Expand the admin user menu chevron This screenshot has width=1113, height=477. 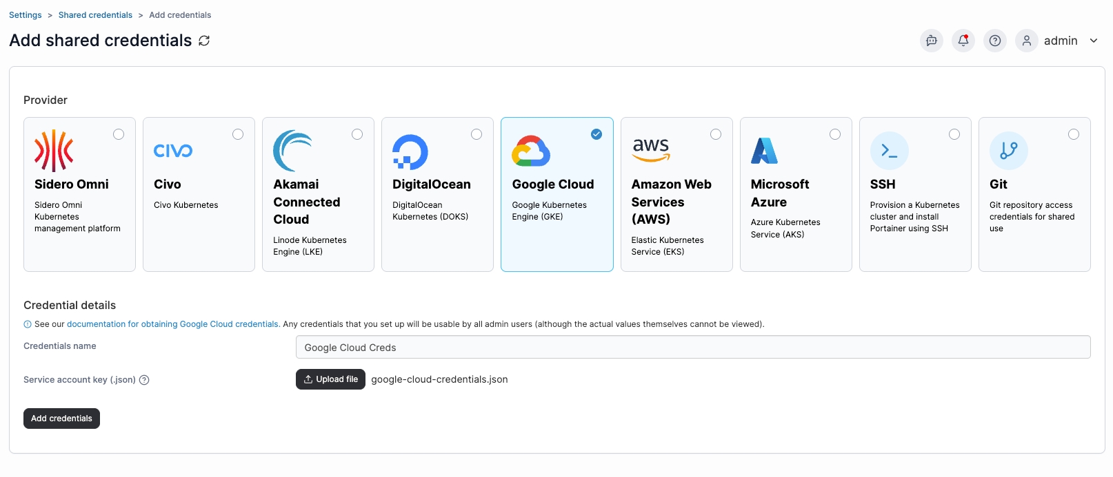pyautogui.click(x=1094, y=41)
